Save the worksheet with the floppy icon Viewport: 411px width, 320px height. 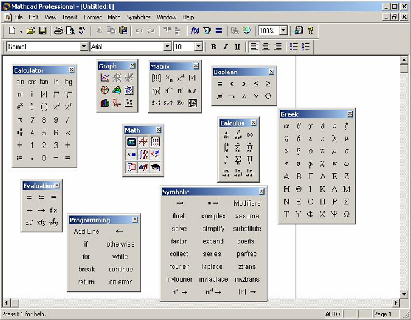[x=42, y=31]
